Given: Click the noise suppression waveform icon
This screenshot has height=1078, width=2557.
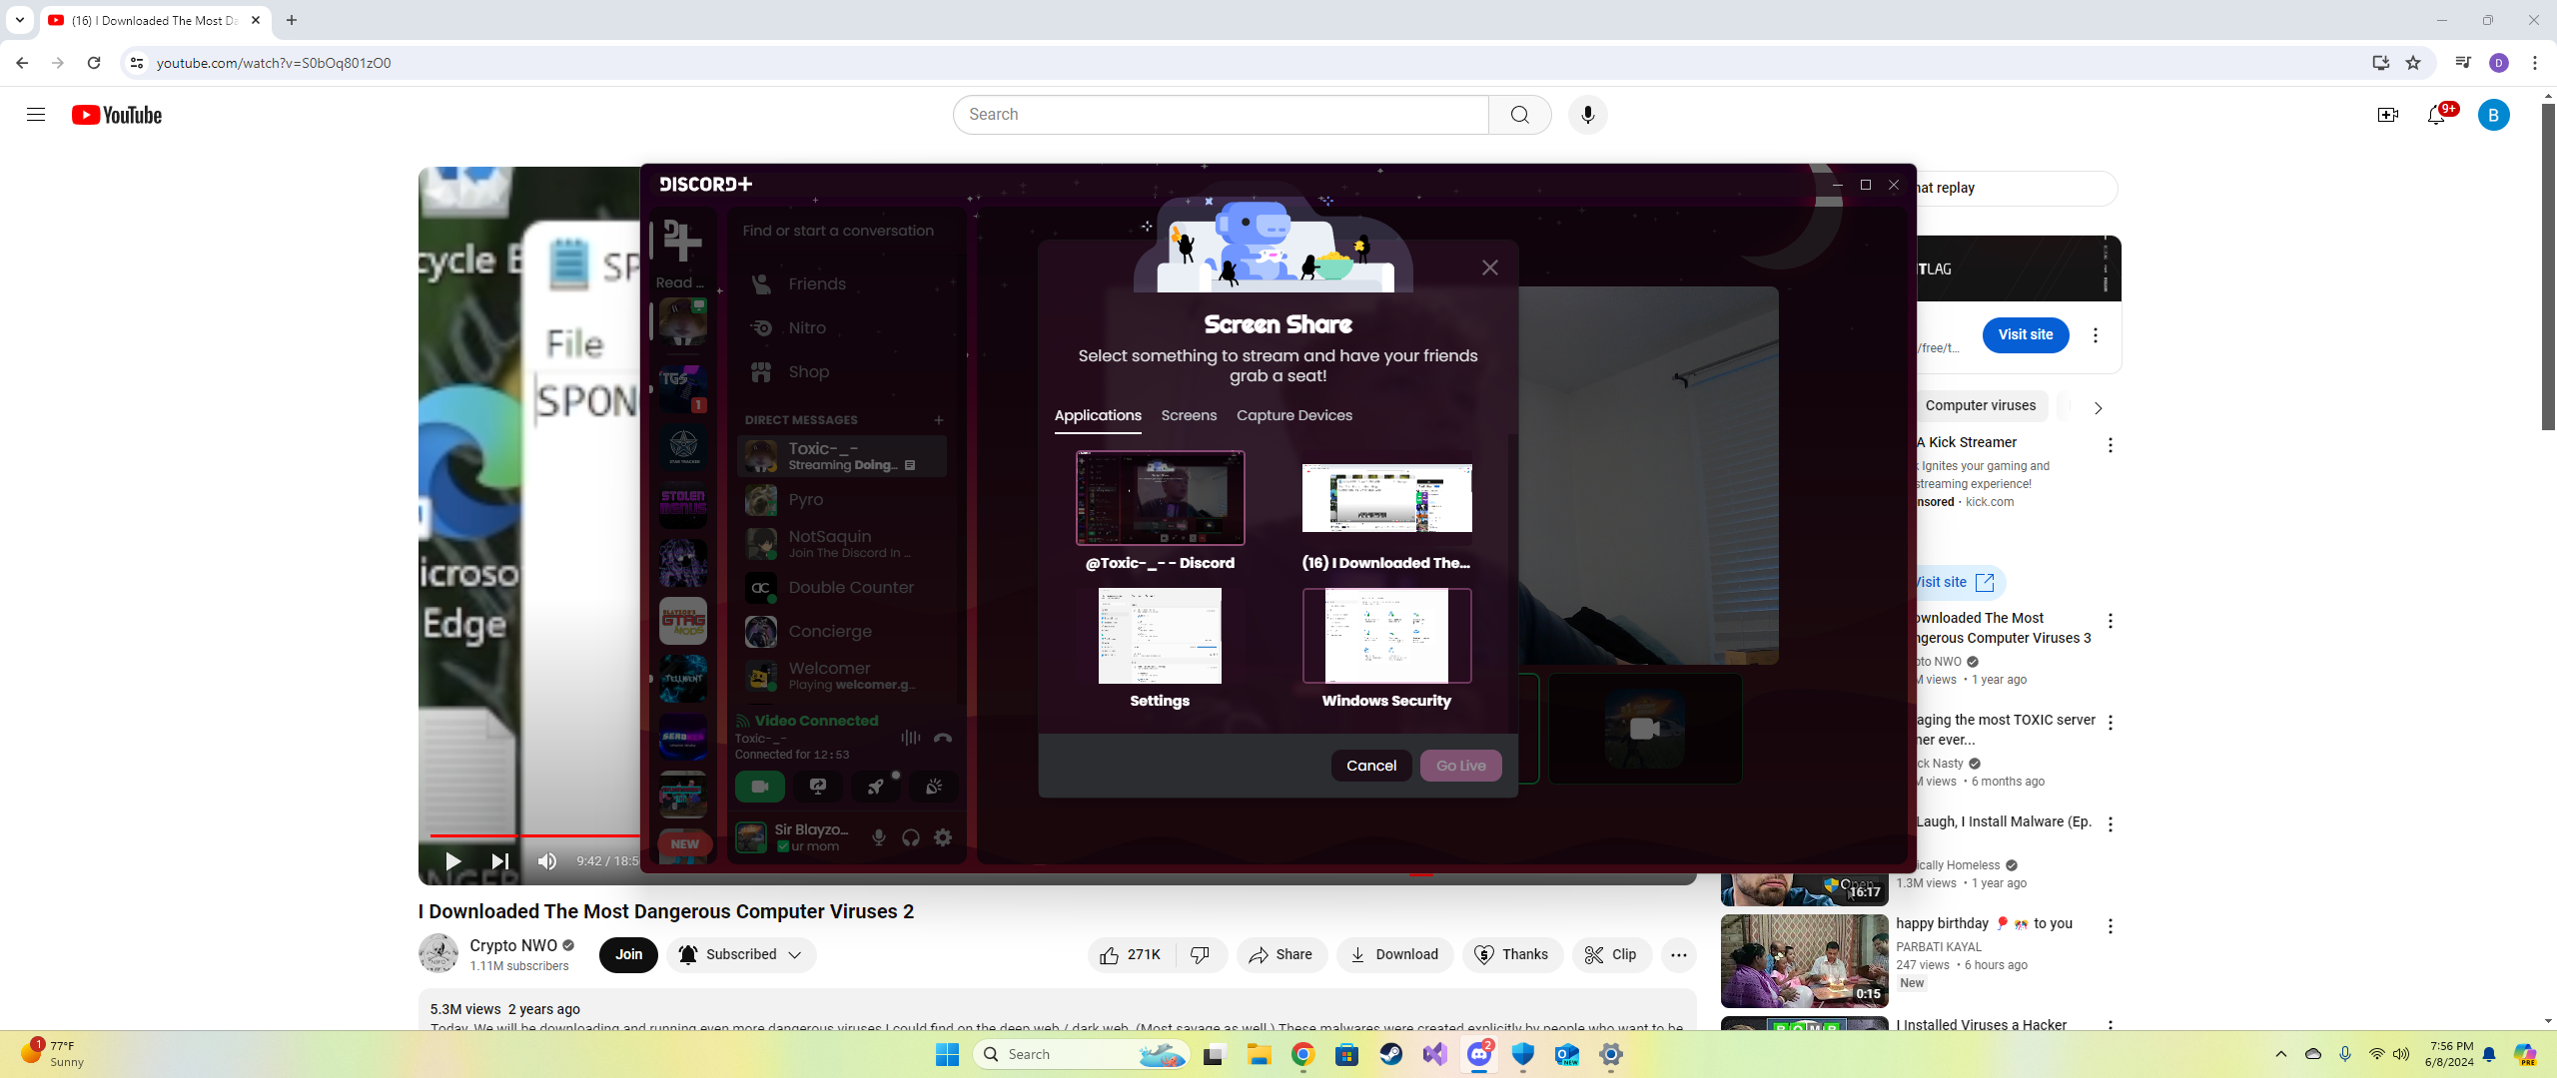Looking at the screenshot, I should coord(910,739).
